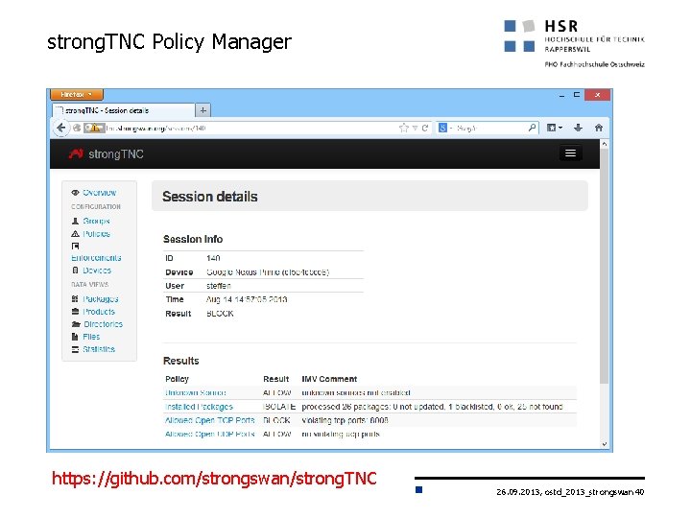Open Packages in the sidebar
The image size is (691, 518).
101,298
